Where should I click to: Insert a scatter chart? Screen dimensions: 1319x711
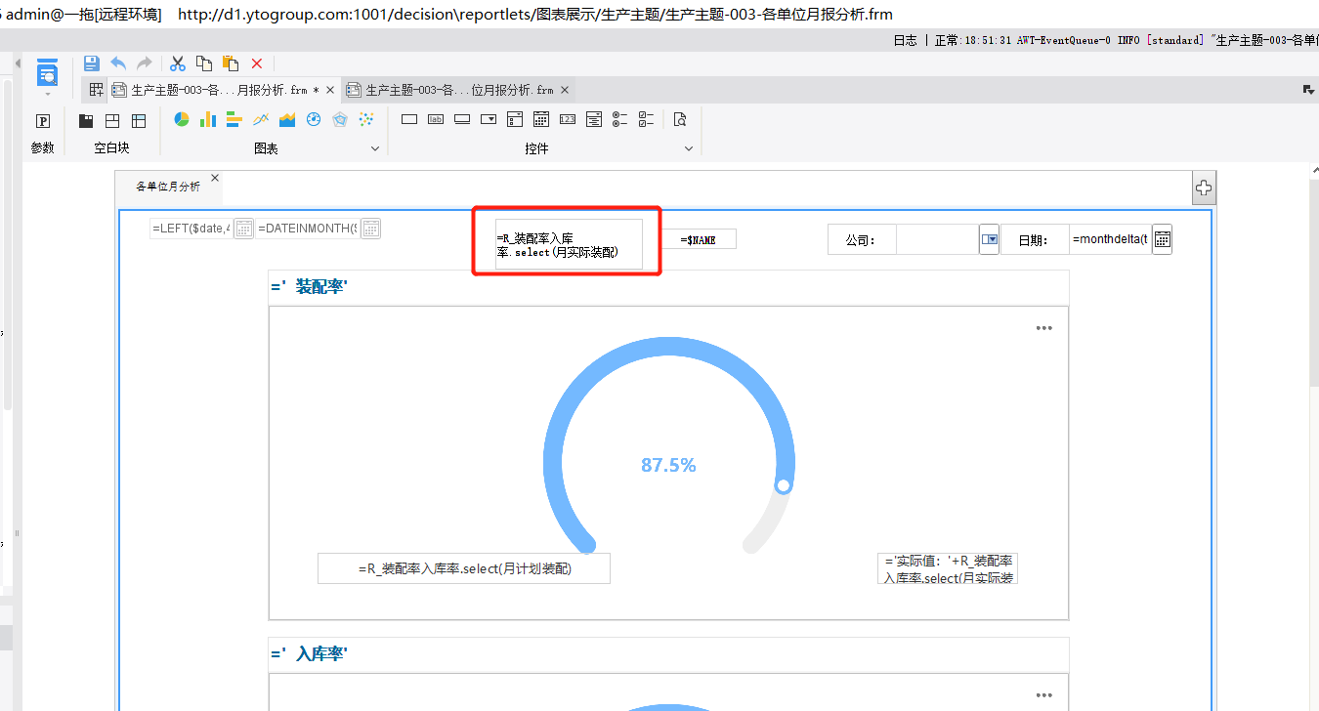click(366, 119)
